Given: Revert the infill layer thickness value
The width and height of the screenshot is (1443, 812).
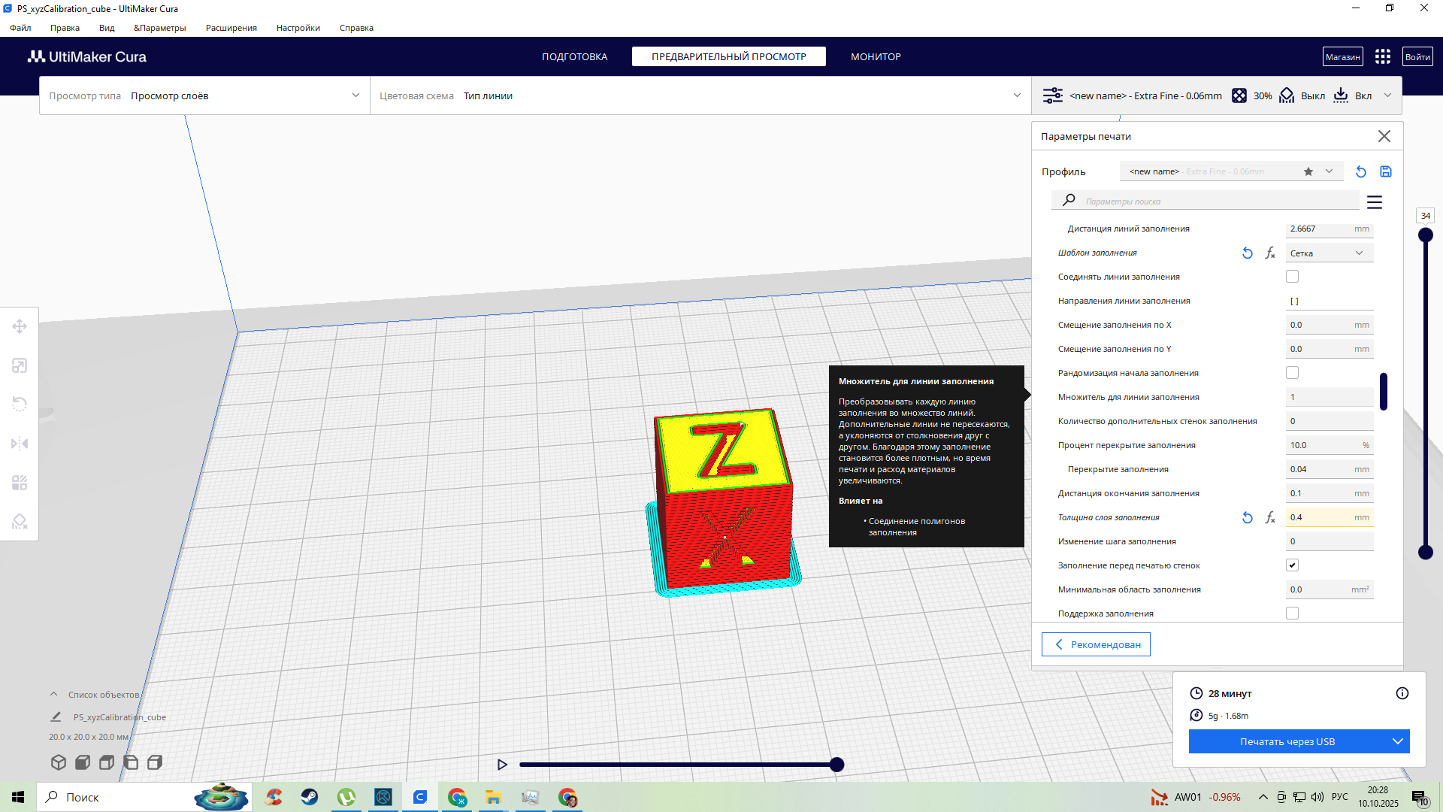Looking at the screenshot, I should coord(1248,517).
